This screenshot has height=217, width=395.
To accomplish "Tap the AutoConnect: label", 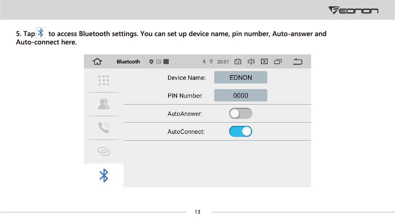I will [186, 132].
